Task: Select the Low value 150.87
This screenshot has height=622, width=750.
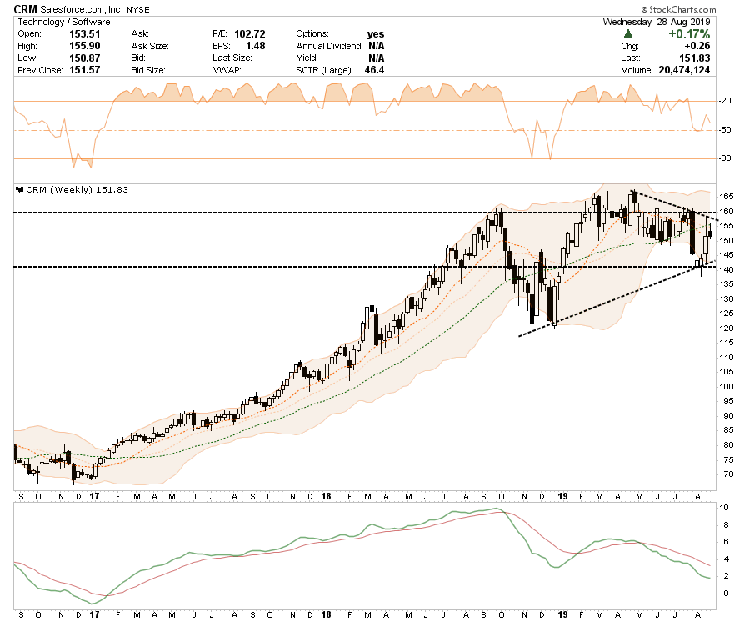Action: [85, 58]
